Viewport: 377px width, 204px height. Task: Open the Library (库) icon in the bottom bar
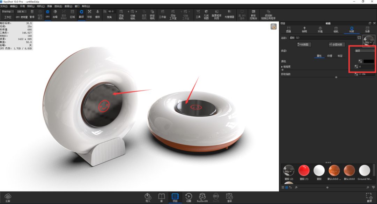point(162,198)
